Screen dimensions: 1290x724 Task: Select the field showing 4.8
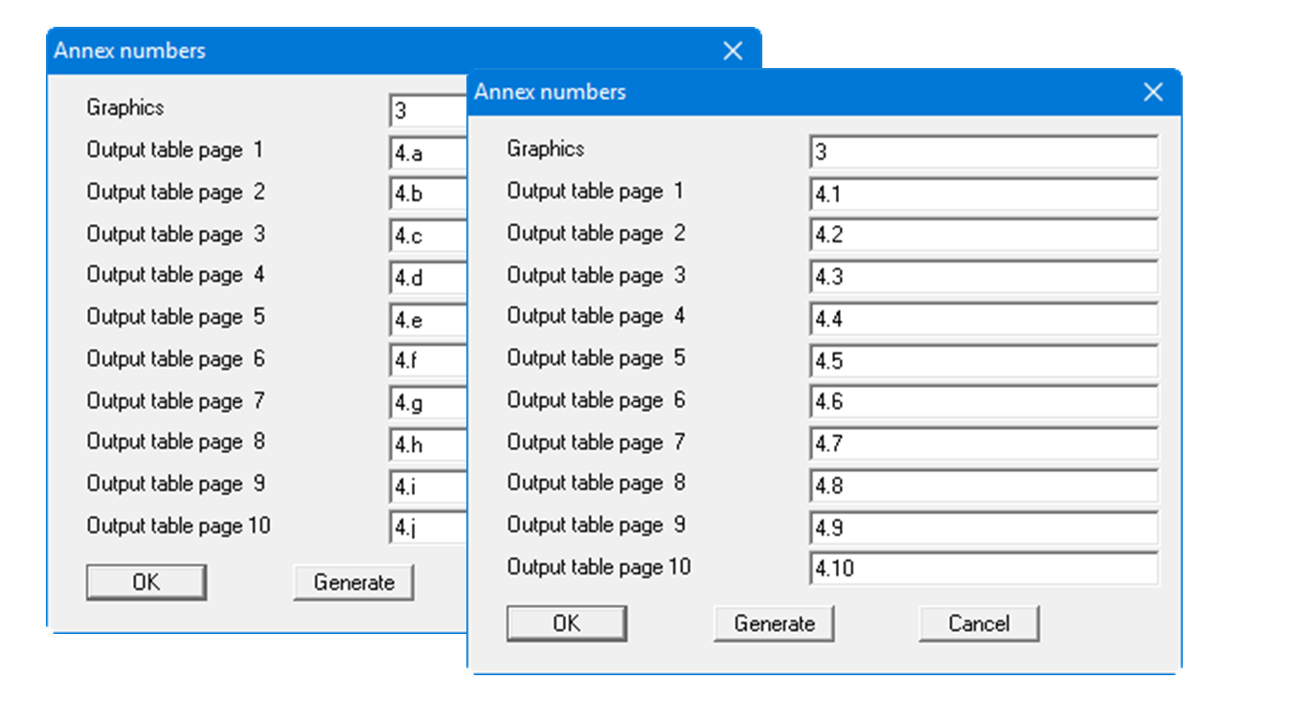coord(983,486)
